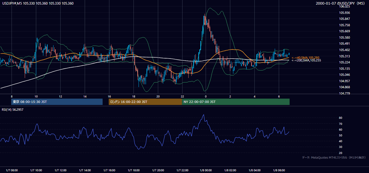Click the RSI 50 level label
The image size is (369, 173).
pyautogui.click(x=340, y=135)
